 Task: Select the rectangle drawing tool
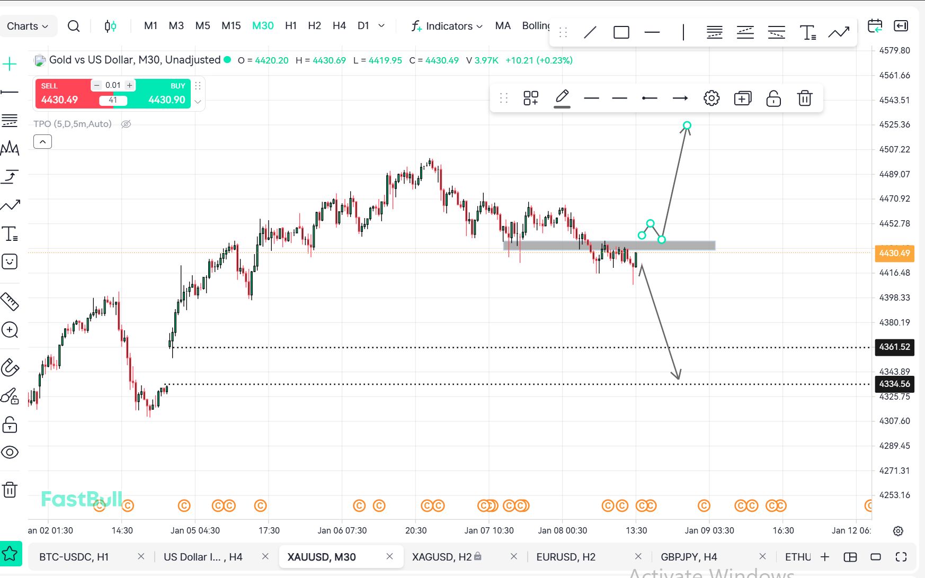pos(621,33)
